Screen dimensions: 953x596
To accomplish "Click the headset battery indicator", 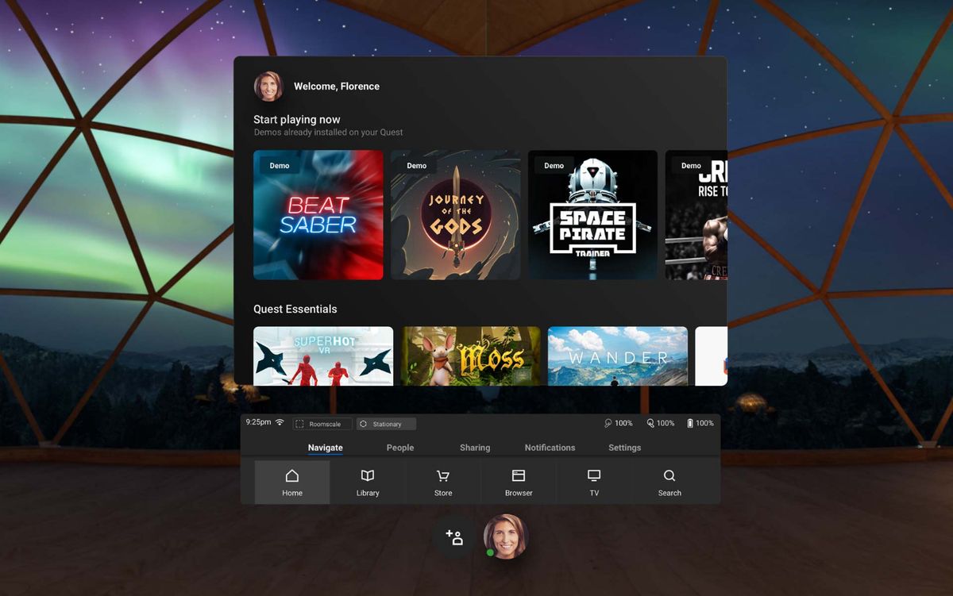I will click(692, 422).
